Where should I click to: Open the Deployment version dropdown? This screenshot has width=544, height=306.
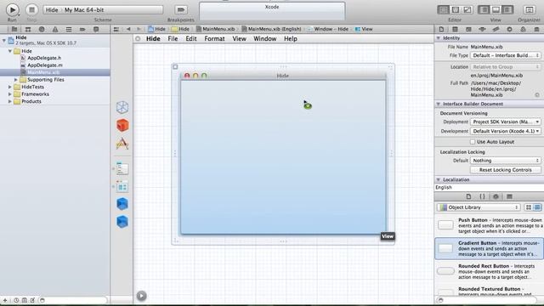tap(506, 122)
